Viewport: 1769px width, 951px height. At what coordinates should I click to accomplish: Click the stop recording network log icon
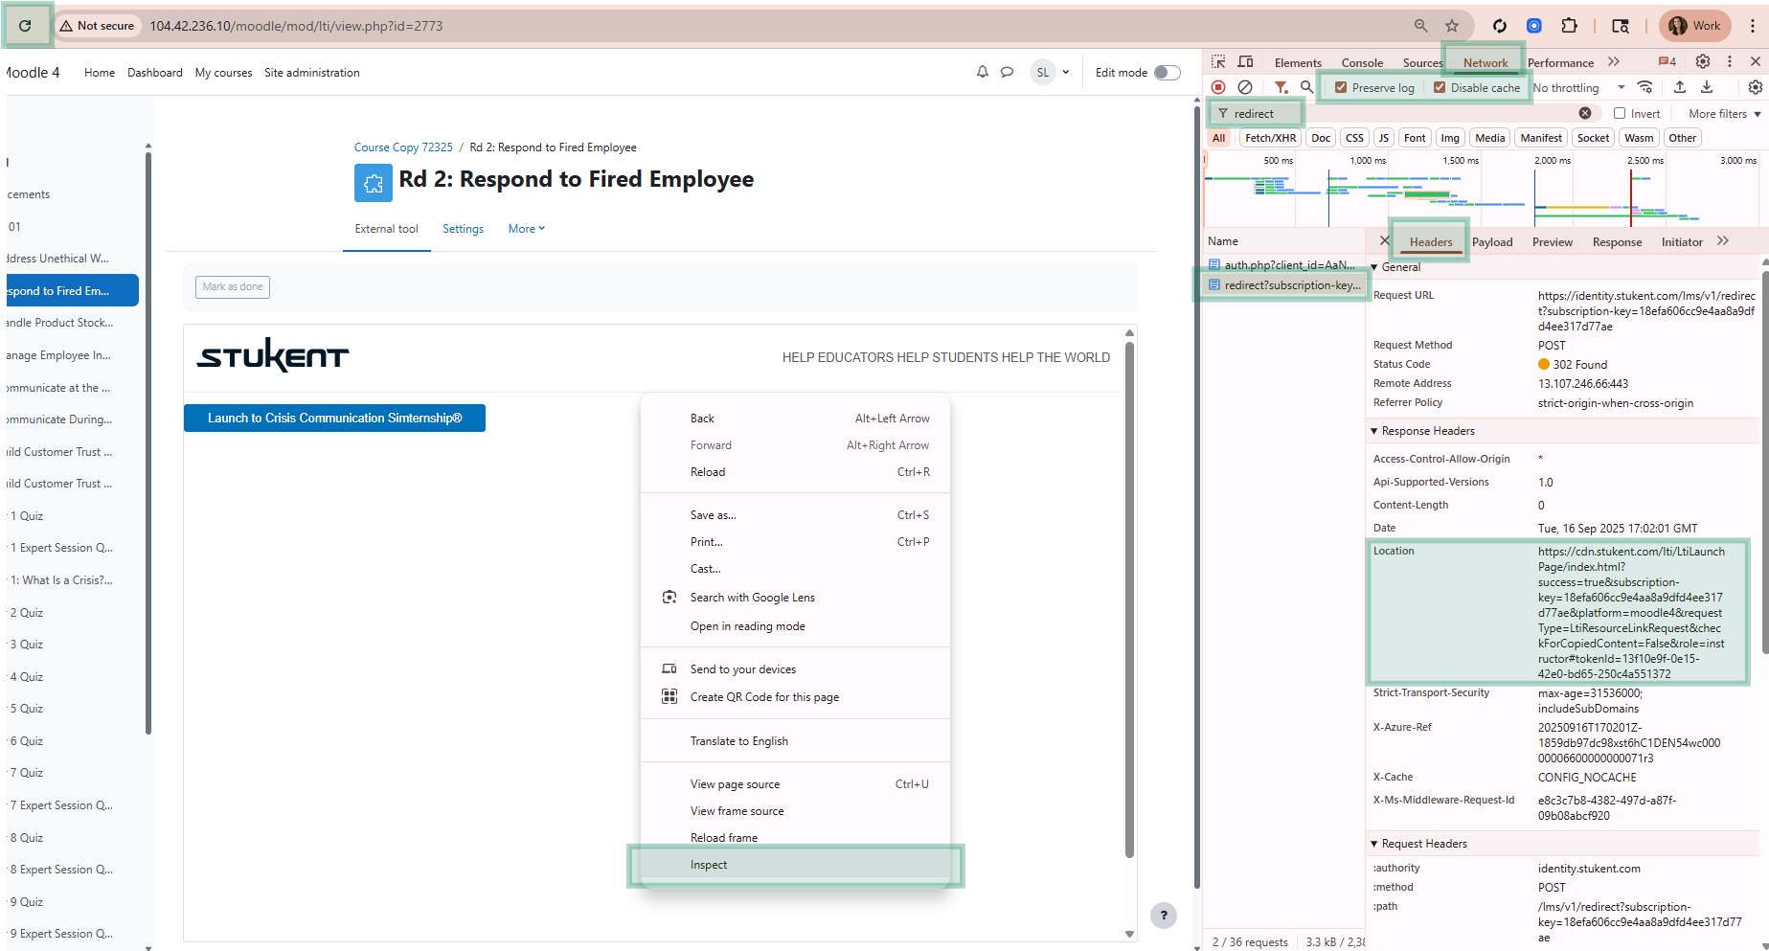pos(1218,87)
